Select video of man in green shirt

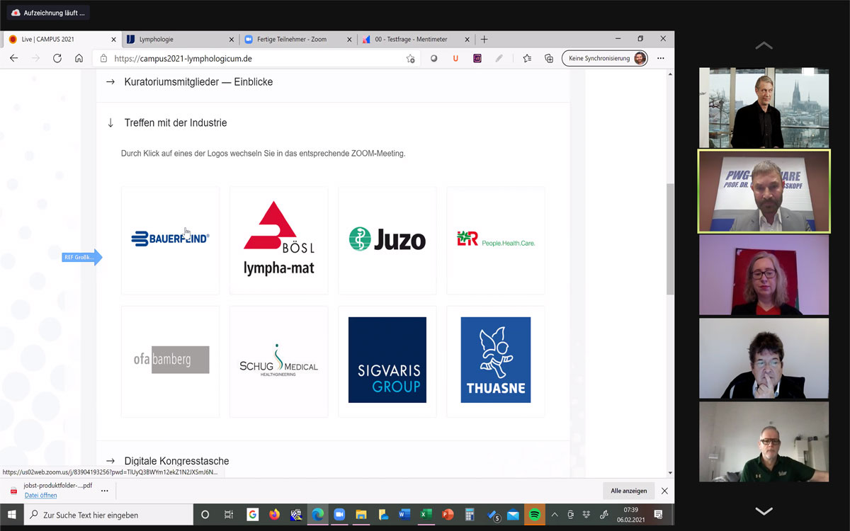point(764,442)
